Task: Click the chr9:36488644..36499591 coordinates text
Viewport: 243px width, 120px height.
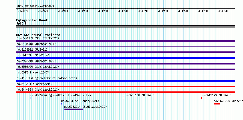Action: (35, 6)
